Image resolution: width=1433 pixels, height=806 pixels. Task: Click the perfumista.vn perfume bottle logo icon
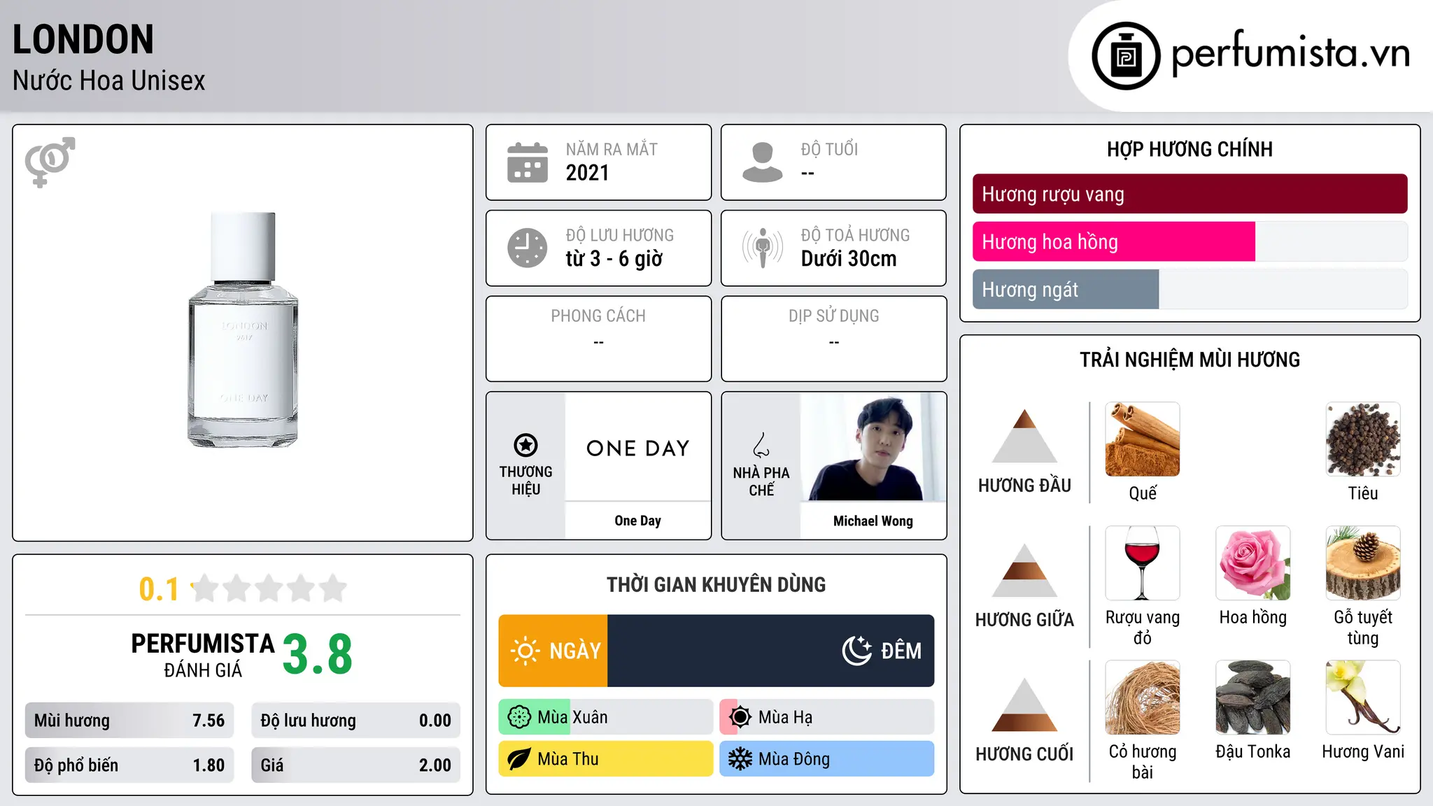coord(1126,56)
